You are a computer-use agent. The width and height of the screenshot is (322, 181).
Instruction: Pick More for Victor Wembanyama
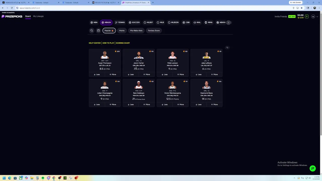(x=180, y=104)
